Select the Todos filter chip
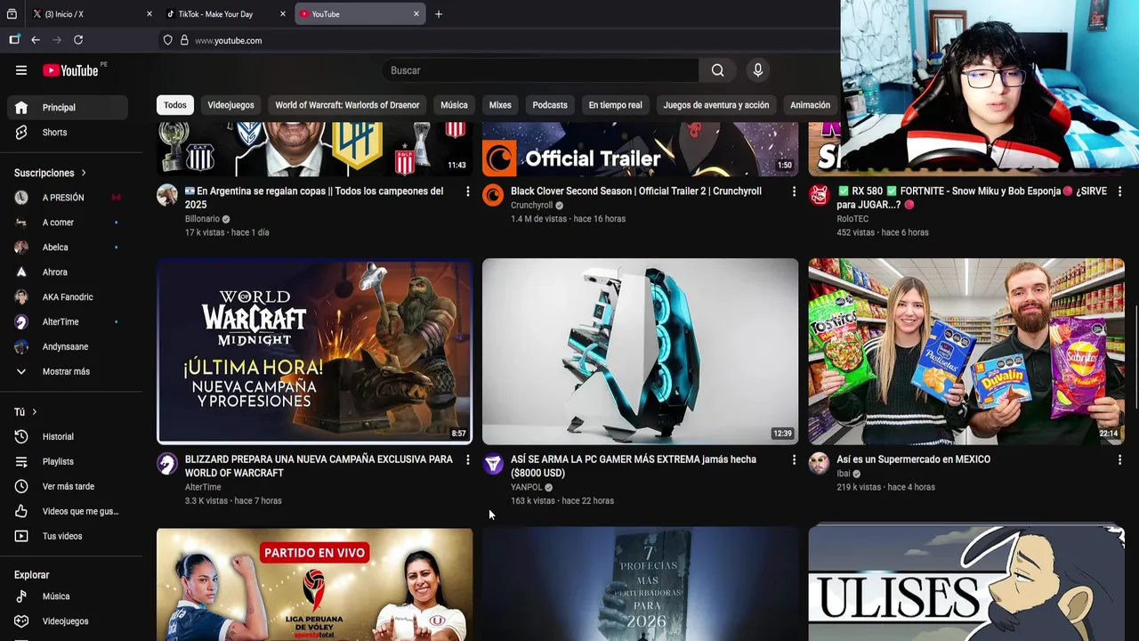 175,105
